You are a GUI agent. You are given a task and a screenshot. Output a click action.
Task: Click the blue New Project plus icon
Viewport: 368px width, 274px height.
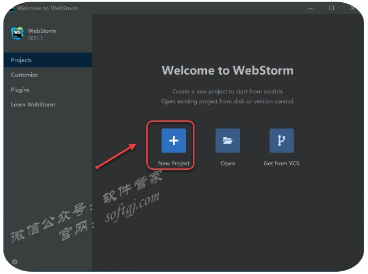pyautogui.click(x=174, y=140)
